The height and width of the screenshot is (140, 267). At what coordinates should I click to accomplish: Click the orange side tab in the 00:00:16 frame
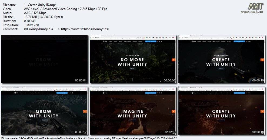pos(173,112)
